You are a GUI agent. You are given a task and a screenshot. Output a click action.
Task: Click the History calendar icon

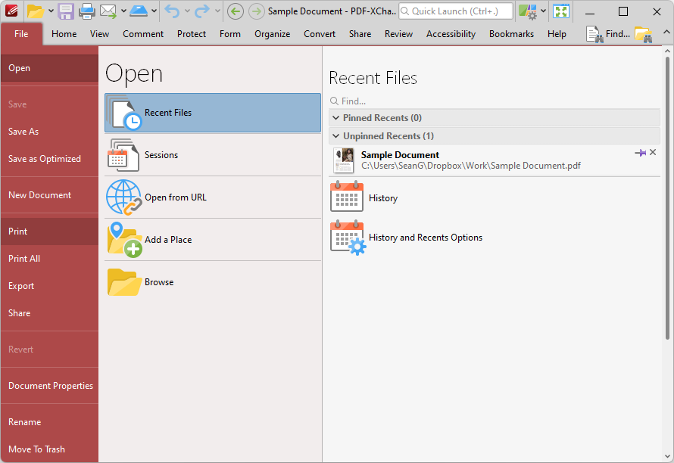tap(347, 196)
